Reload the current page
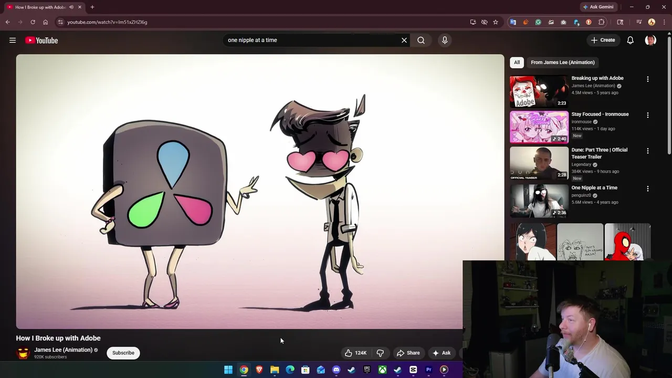Viewport: 672px width, 378px height. tap(33, 22)
